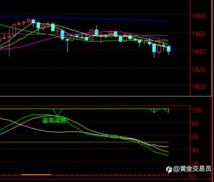The width and height of the screenshot is (214, 182).
Task: Click the last cyan candlestick on the chart
Action: click(169, 49)
